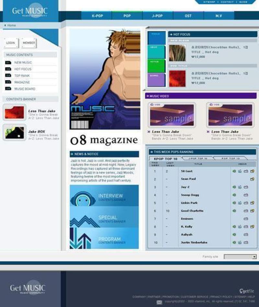Viewport: 259px width, 307px height.
Task: Click the lyrics icon in Jay-Z row
Action: (240, 187)
